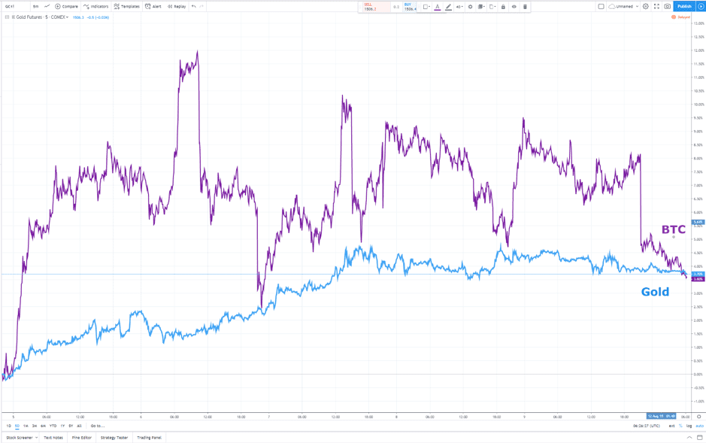
Task: Create a new Alert
Action: pos(153,6)
